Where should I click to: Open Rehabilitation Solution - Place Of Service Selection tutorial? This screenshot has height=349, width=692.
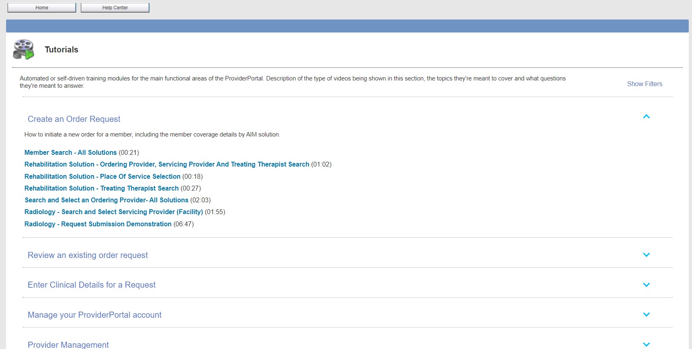[x=102, y=176]
